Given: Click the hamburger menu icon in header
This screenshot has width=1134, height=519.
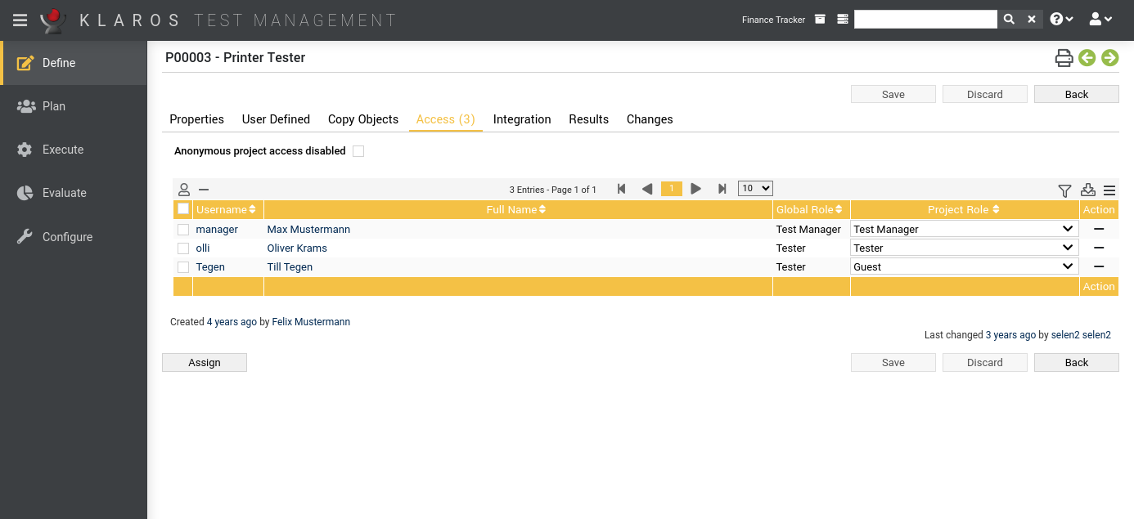Looking at the screenshot, I should (x=20, y=20).
